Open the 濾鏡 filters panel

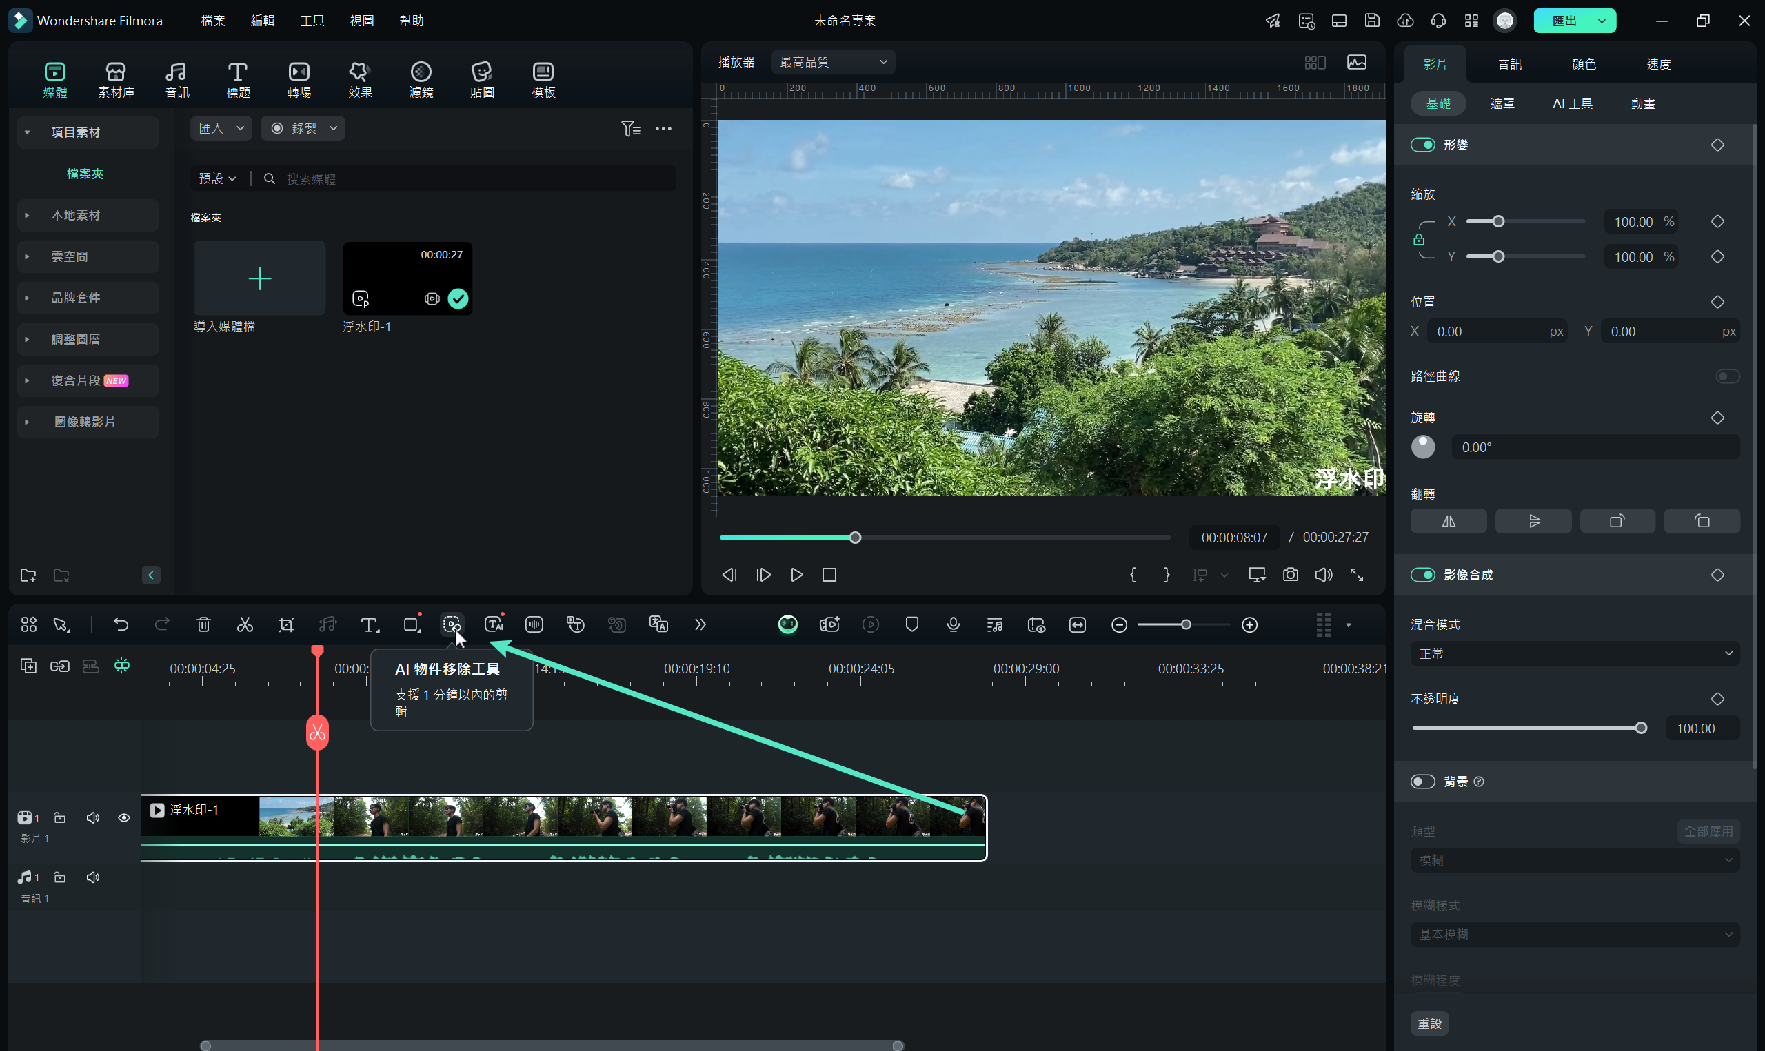tap(421, 80)
